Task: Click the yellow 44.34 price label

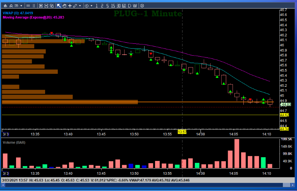Action: tap(284, 129)
